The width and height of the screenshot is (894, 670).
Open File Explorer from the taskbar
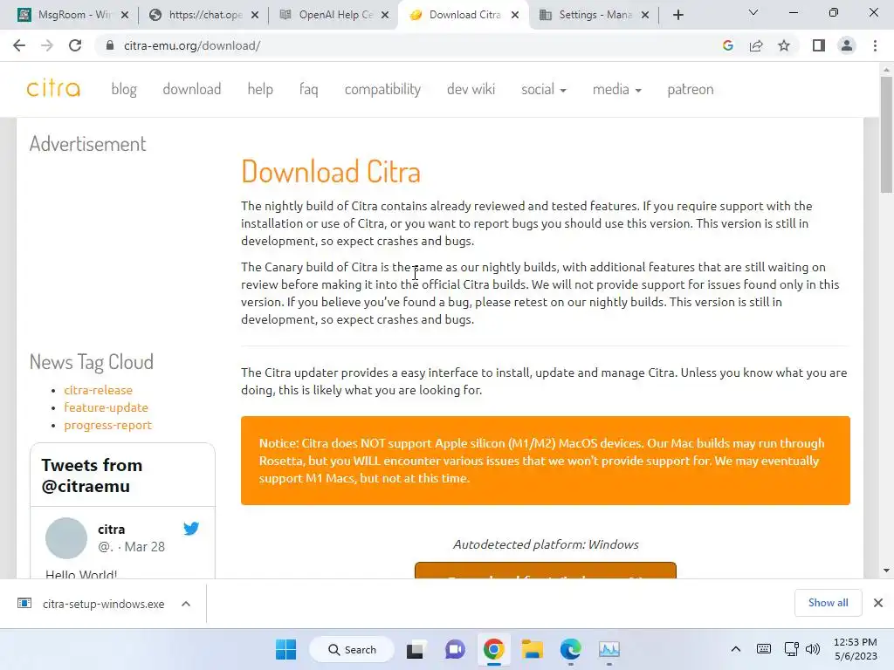532,649
